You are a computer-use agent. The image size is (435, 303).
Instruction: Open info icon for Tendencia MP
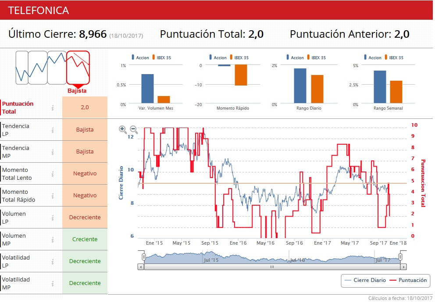[53, 152]
